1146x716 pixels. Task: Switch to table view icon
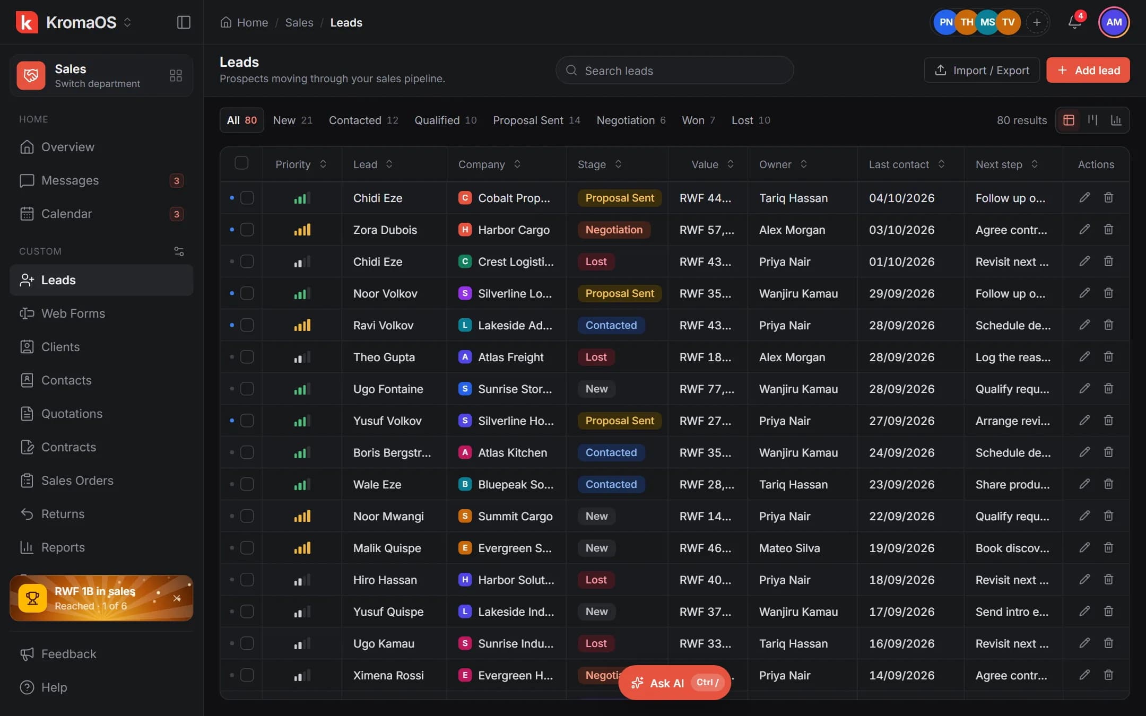point(1069,120)
